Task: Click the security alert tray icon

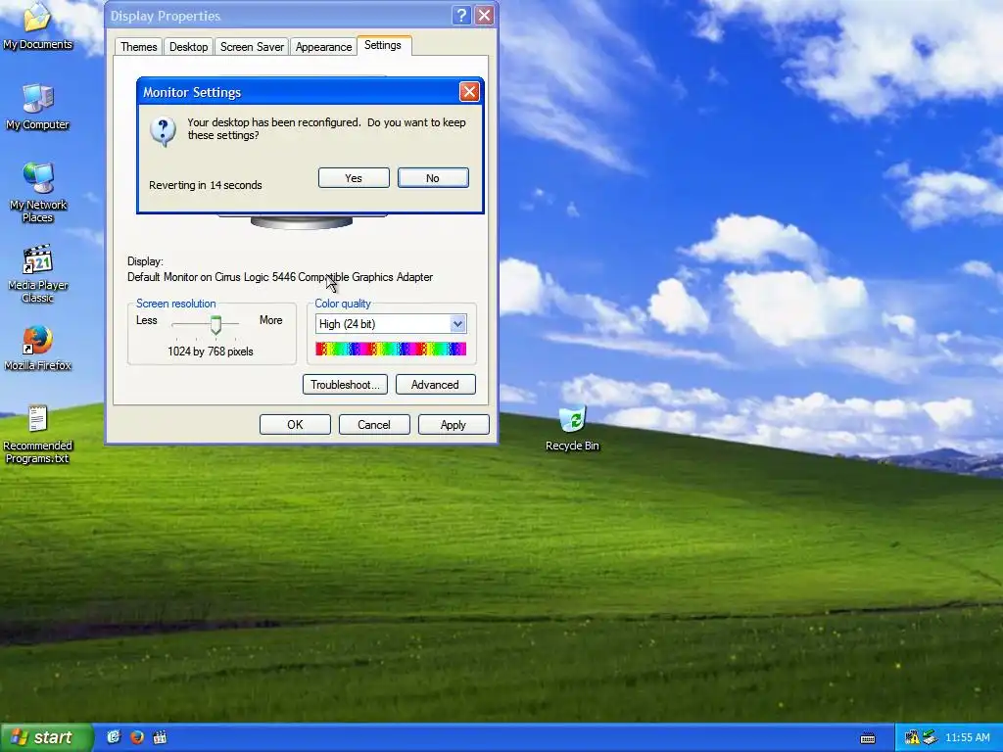Action: click(912, 738)
